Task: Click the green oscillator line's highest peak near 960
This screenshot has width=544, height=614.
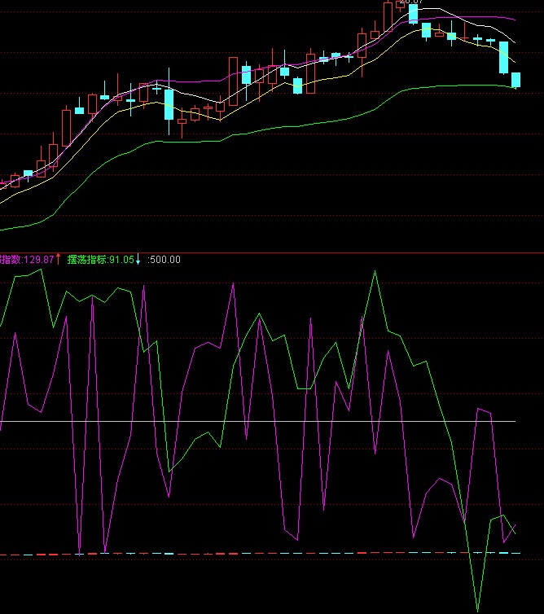Action: [x=375, y=272]
